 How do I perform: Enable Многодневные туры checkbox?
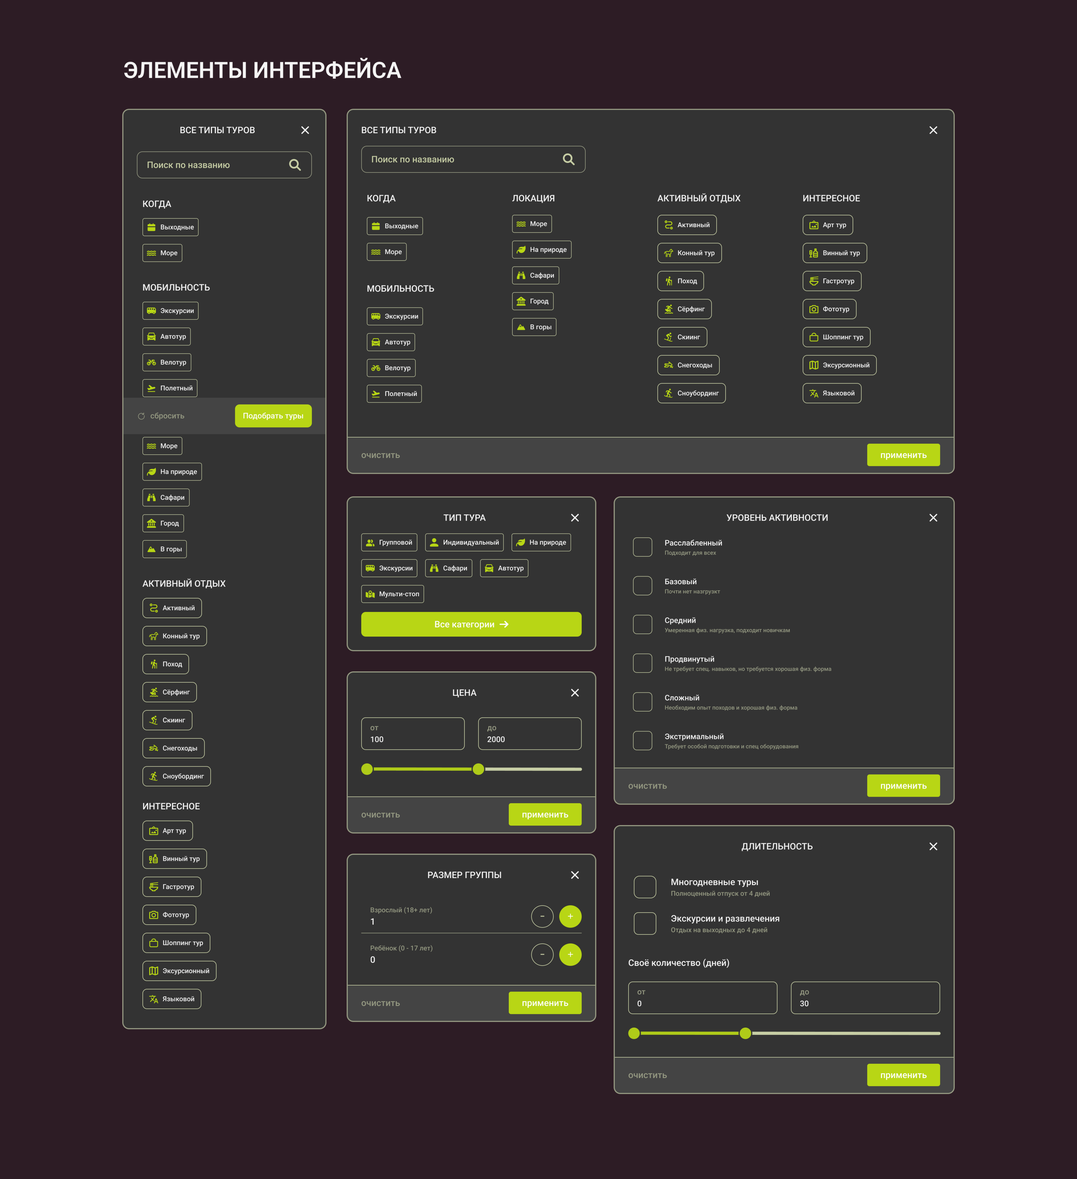tap(645, 887)
